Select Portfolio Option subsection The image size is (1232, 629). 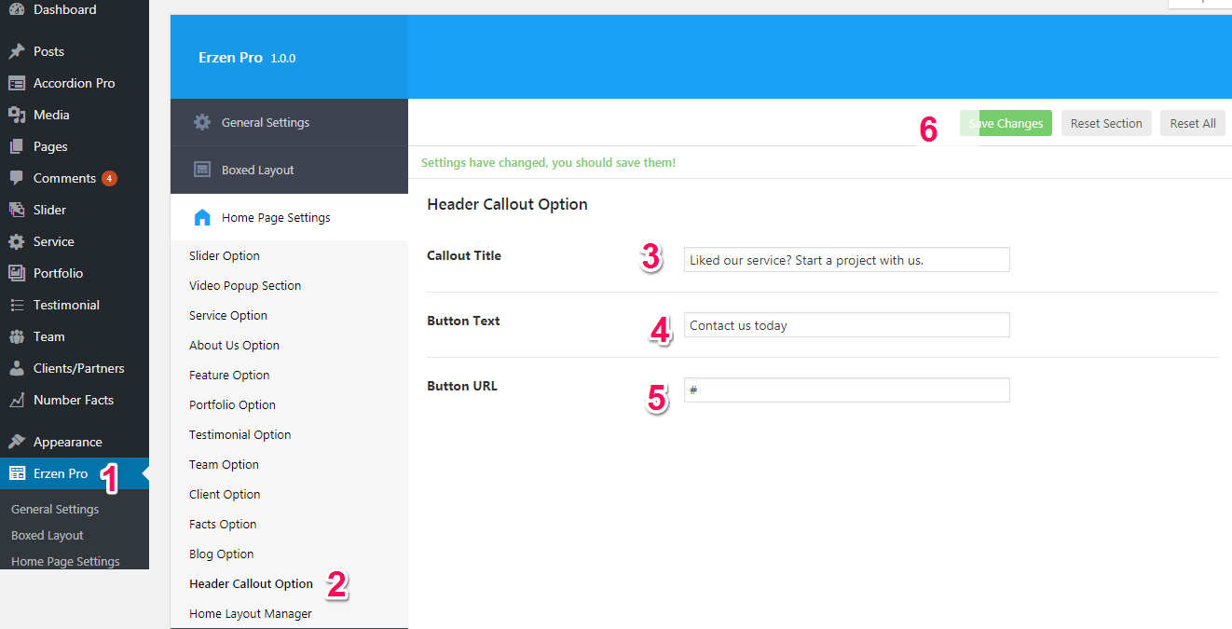(232, 404)
